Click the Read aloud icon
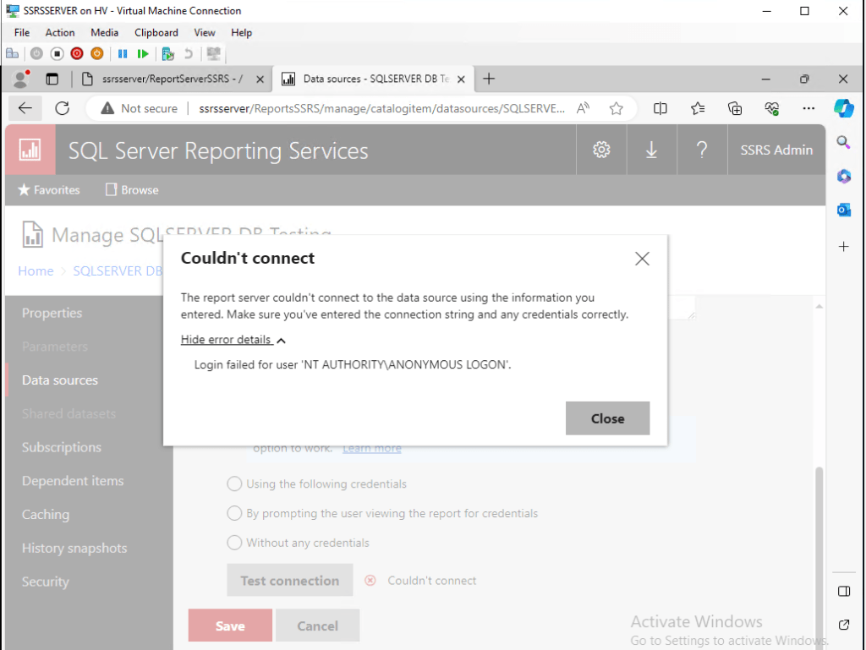 click(583, 108)
